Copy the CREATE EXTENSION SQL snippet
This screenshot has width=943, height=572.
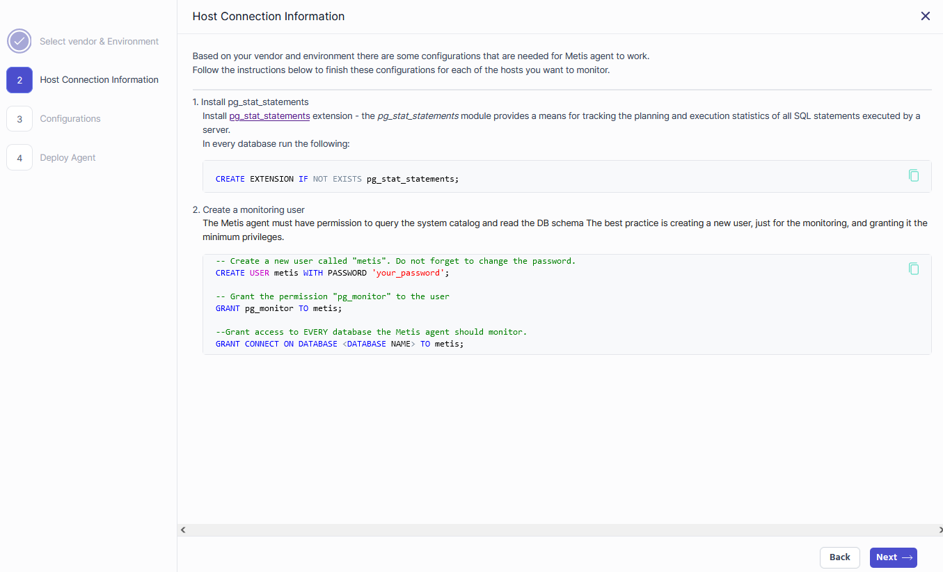913,175
